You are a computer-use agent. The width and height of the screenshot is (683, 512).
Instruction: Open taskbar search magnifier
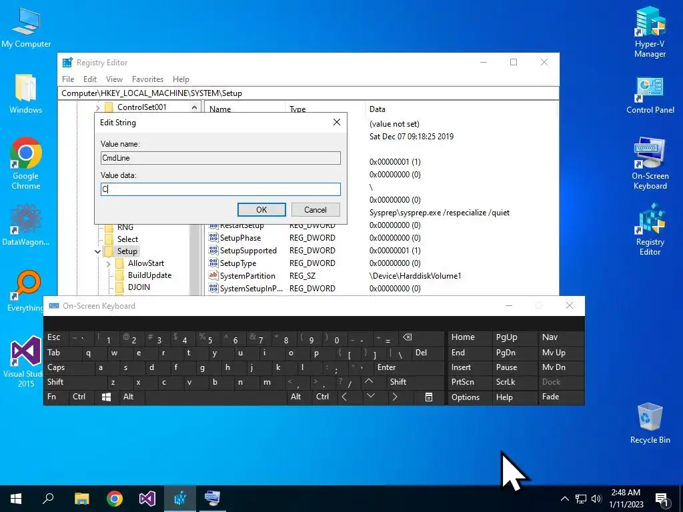48,499
